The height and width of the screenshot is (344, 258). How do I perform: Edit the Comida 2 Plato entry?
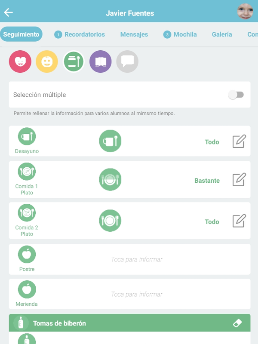239,221
